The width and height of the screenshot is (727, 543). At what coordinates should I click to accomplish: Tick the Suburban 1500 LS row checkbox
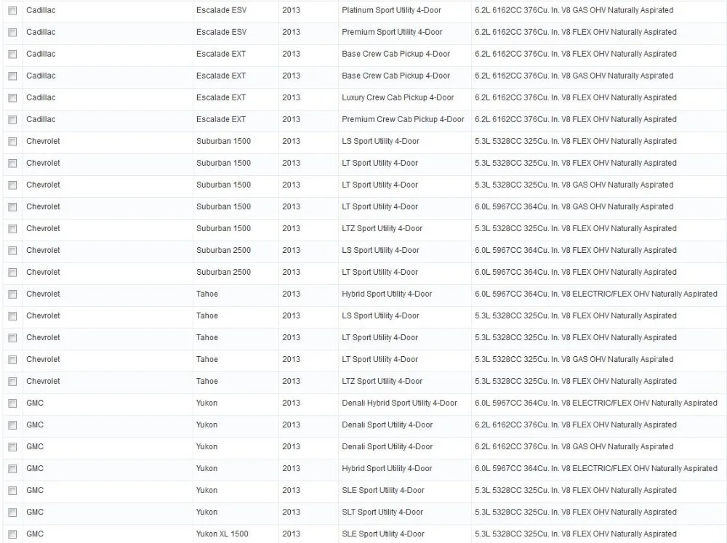click(x=12, y=142)
